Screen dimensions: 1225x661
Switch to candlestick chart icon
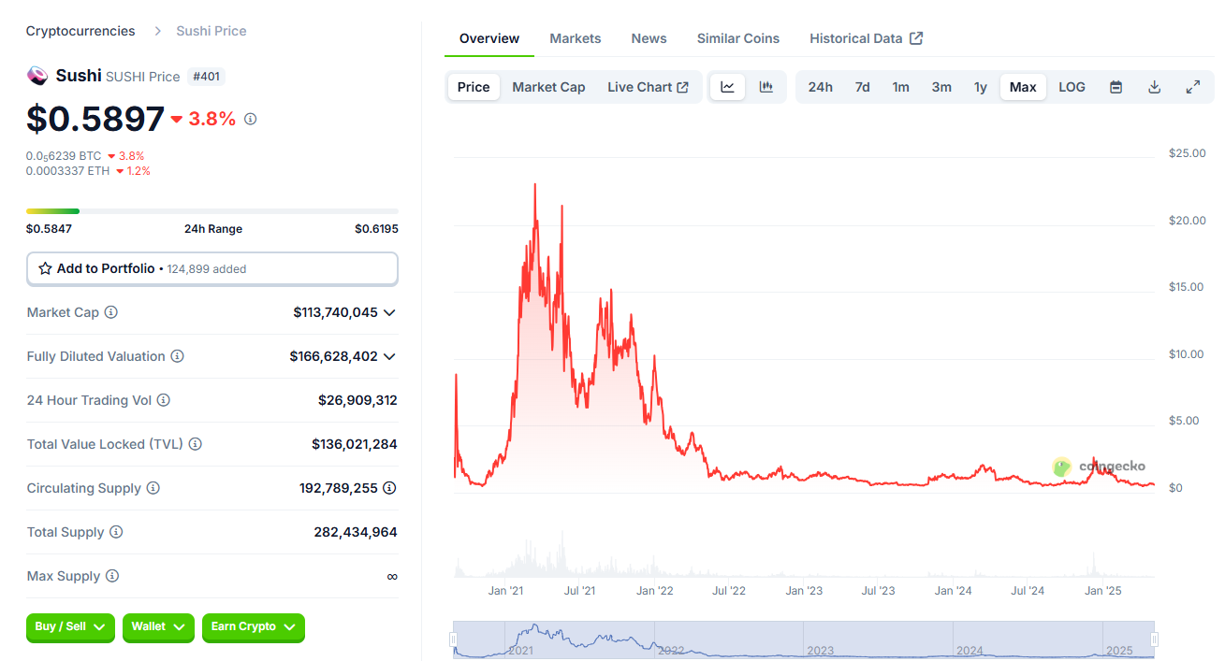766,87
